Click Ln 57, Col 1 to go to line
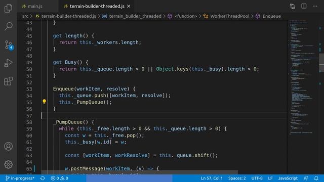This screenshot has height=182, width=324. point(212,178)
